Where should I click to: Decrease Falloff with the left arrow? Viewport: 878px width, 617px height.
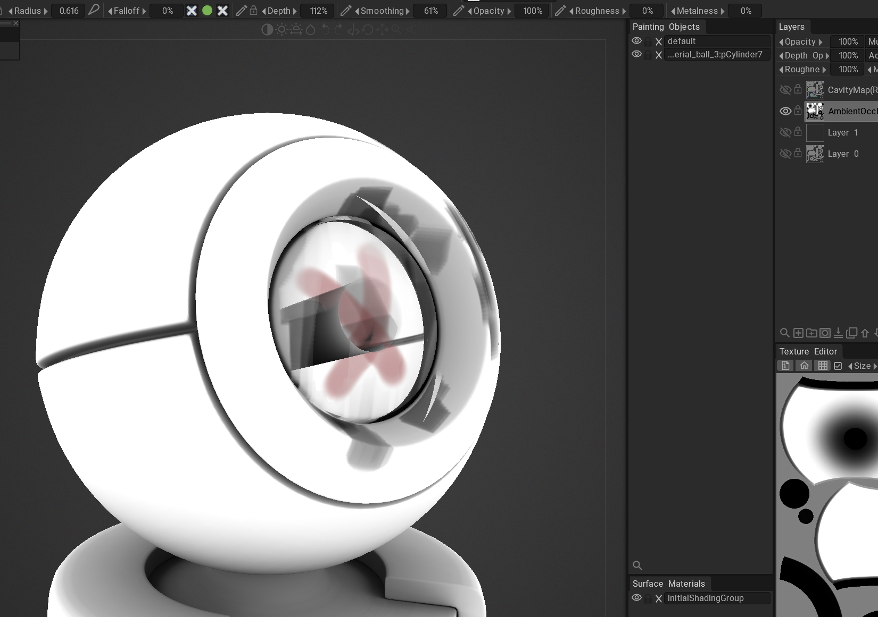(x=110, y=11)
